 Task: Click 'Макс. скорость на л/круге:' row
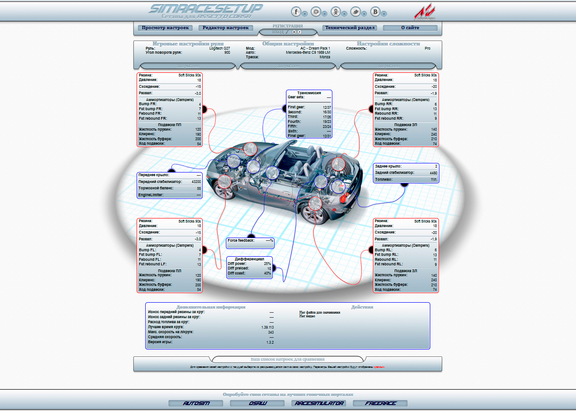coord(211,332)
